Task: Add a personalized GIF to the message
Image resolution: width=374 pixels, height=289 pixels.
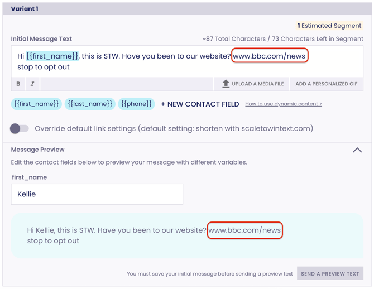Action: (x=326, y=84)
